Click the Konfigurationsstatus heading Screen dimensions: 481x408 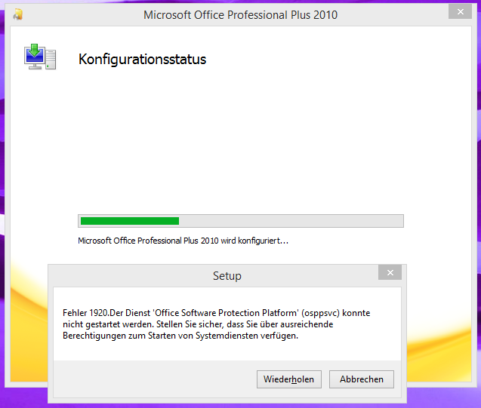tap(142, 60)
